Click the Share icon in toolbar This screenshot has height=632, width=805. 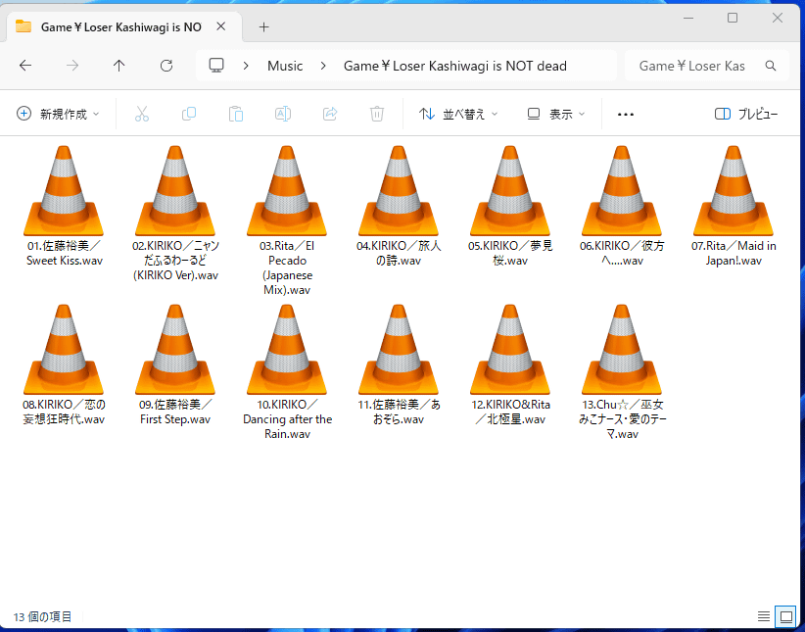330,114
